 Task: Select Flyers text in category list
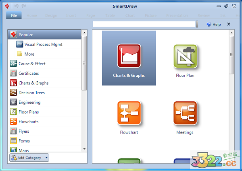tap(24, 132)
